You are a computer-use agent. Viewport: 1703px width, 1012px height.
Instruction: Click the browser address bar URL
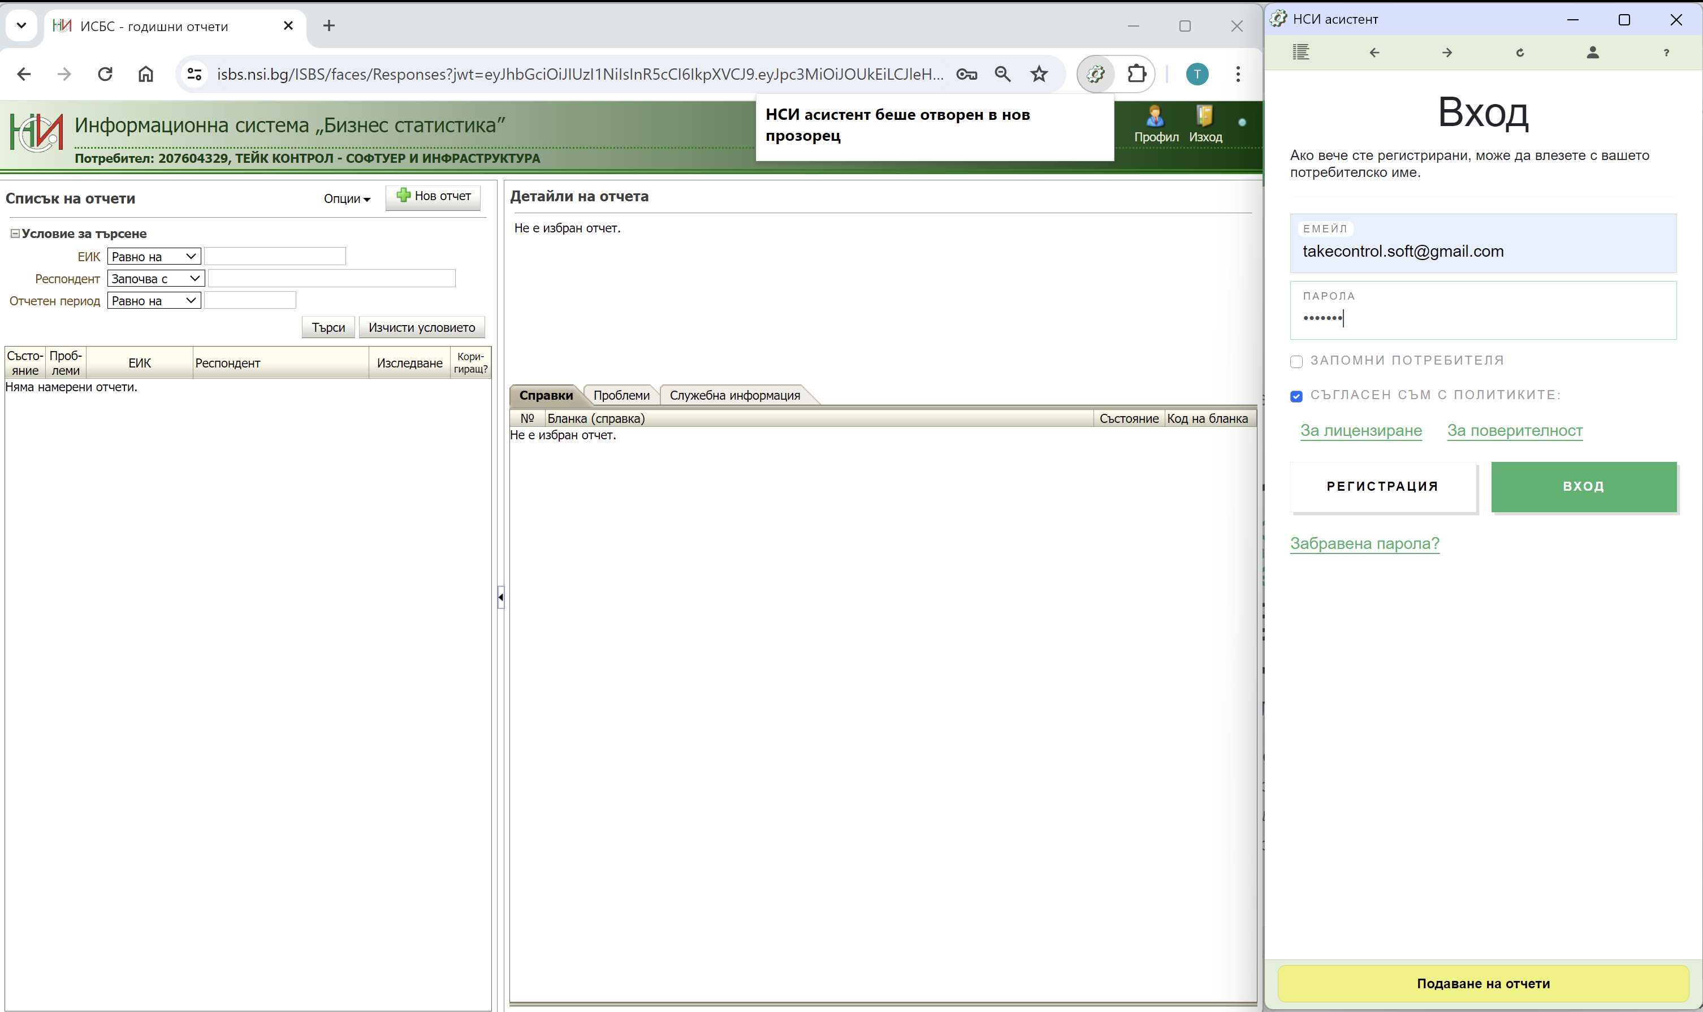click(x=580, y=73)
